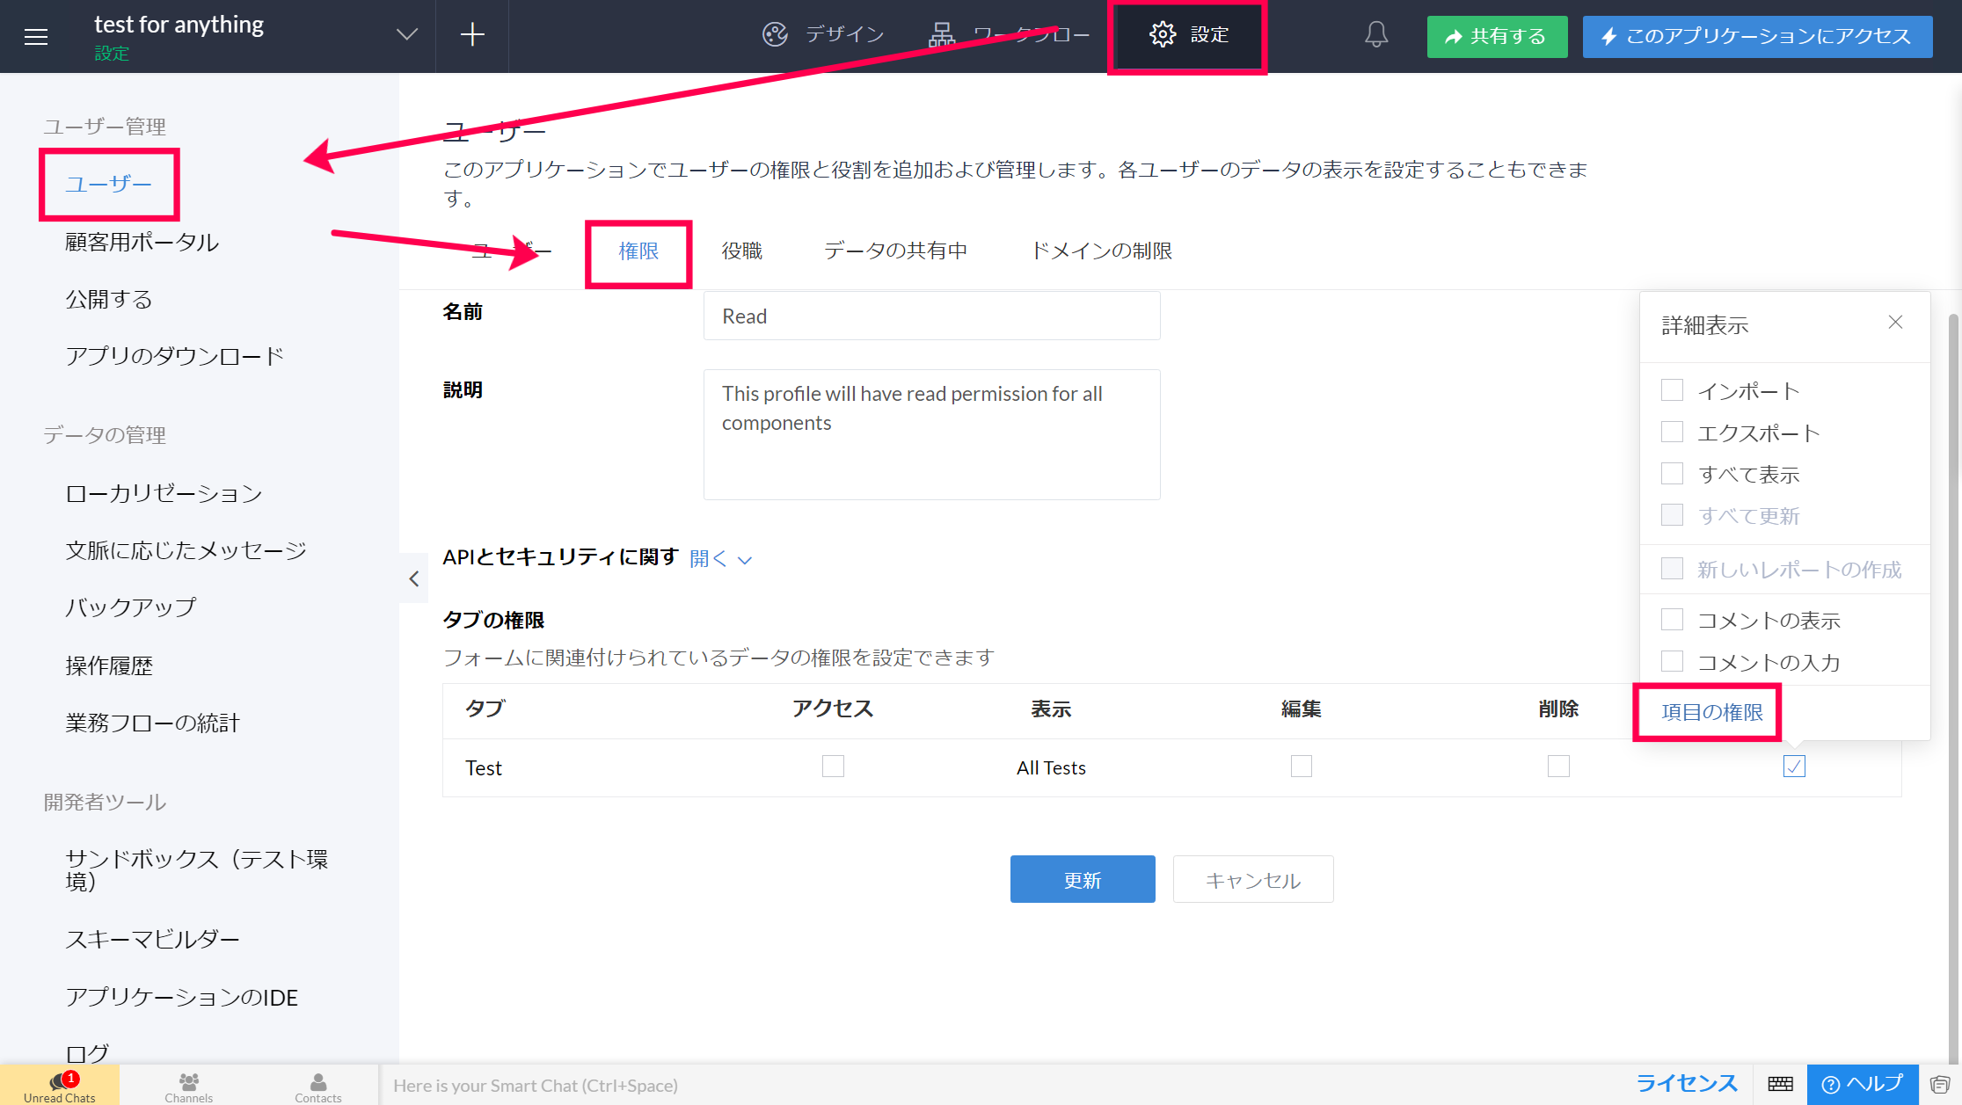Expand application name dropdown chevron
The width and height of the screenshot is (1962, 1105).
point(406,35)
